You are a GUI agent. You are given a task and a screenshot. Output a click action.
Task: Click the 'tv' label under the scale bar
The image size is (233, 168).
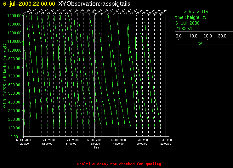[x=200, y=43]
